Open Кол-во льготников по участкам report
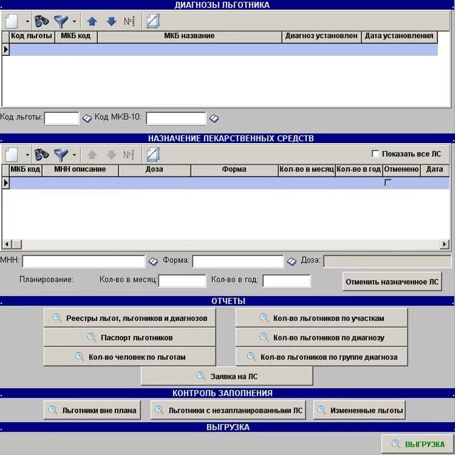 pyautogui.click(x=322, y=318)
